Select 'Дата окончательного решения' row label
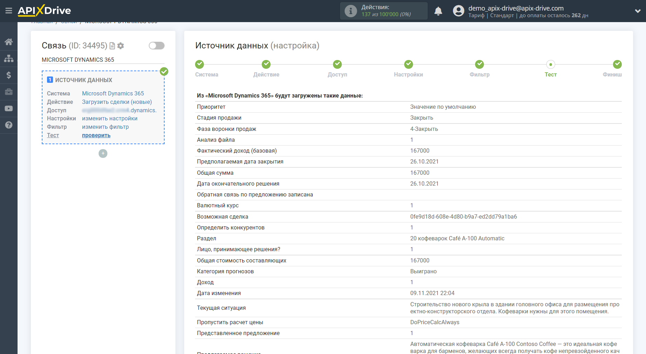Image resolution: width=646 pixels, height=354 pixels. coord(238,183)
